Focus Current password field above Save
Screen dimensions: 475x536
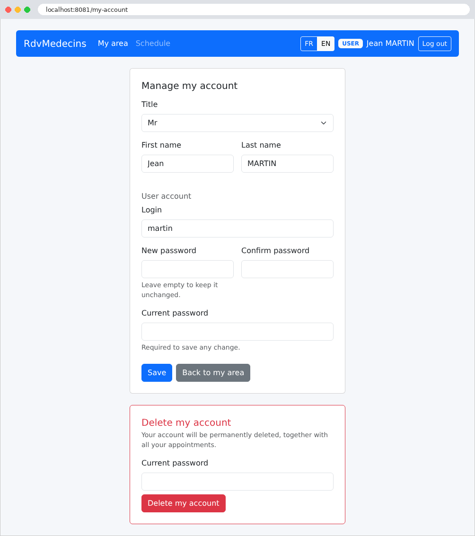[237, 332]
